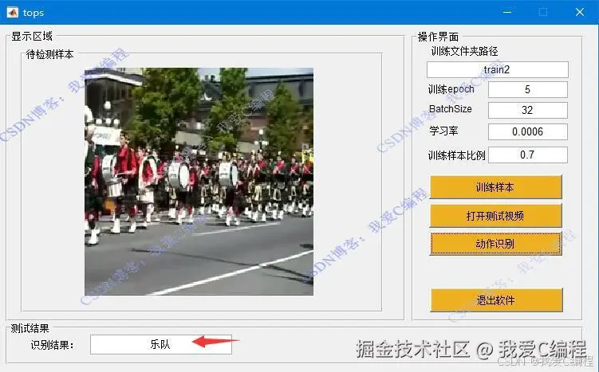Screen dimensions: 599x372
Task: Click the 训练epoch label
Action: (451, 89)
